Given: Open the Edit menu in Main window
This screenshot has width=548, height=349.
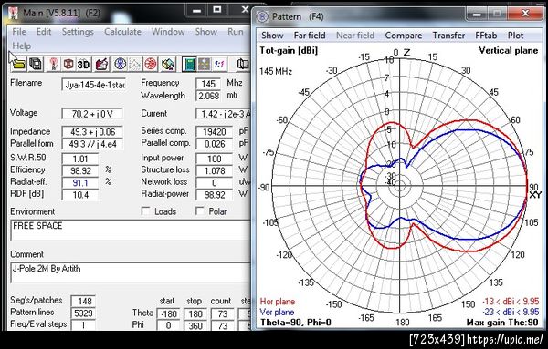Looking at the screenshot, I should click(44, 32).
